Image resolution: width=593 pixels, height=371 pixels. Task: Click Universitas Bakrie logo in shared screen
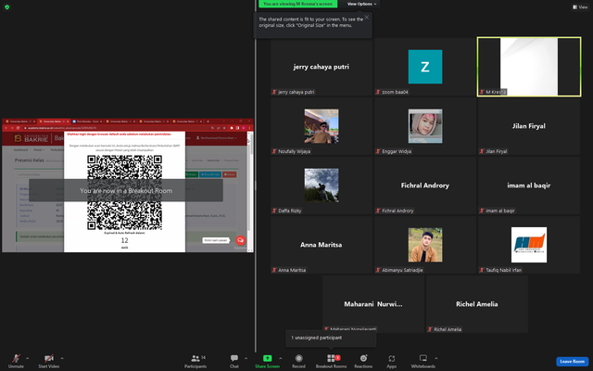32,138
